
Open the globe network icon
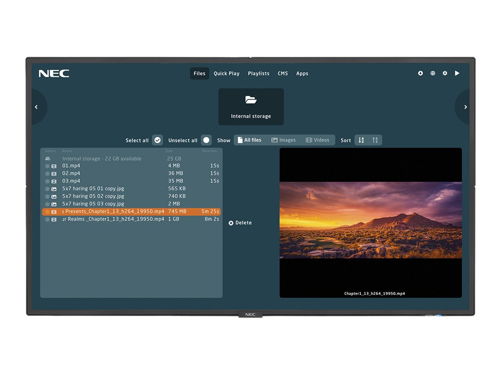[433, 73]
